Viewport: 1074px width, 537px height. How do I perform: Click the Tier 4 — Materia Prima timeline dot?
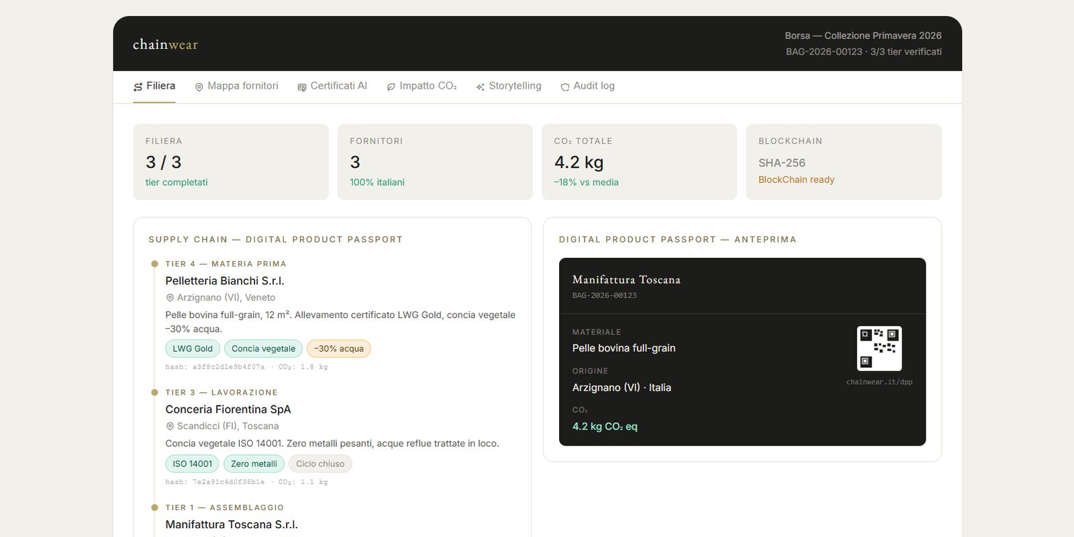pos(154,264)
